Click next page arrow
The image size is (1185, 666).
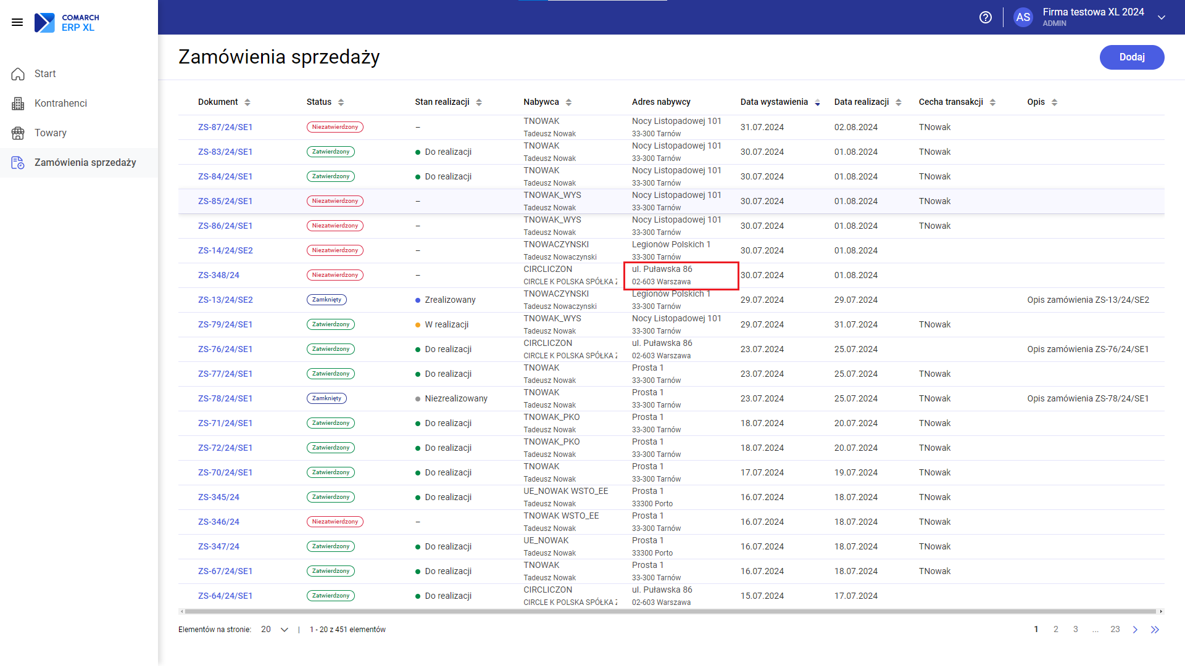[1135, 630]
